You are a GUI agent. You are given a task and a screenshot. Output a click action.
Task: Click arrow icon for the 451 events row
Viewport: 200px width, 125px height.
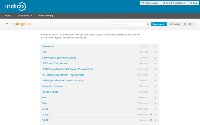pyautogui.click(x=155, y=69)
